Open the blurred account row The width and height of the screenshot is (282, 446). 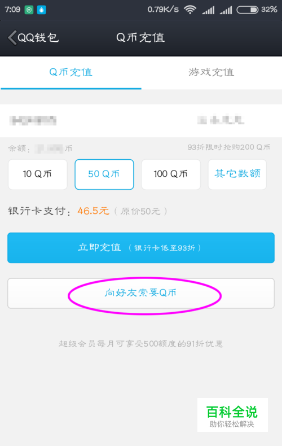click(x=141, y=121)
